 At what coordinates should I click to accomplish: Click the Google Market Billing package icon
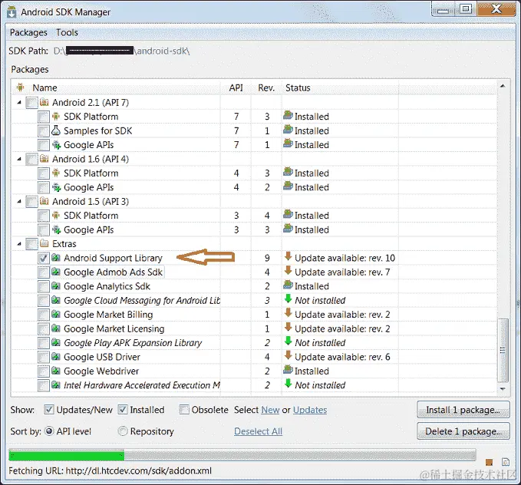(56, 314)
